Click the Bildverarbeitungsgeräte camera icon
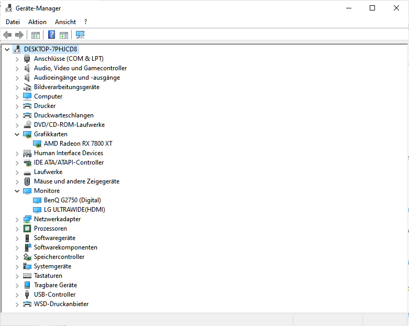 pyautogui.click(x=27, y=87)
